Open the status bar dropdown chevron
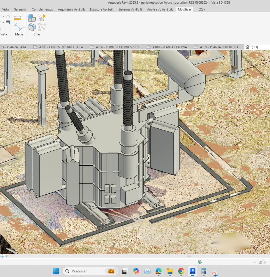Viewport: 270px width, 277px height. pyautogui.click(x=255, y=262)
